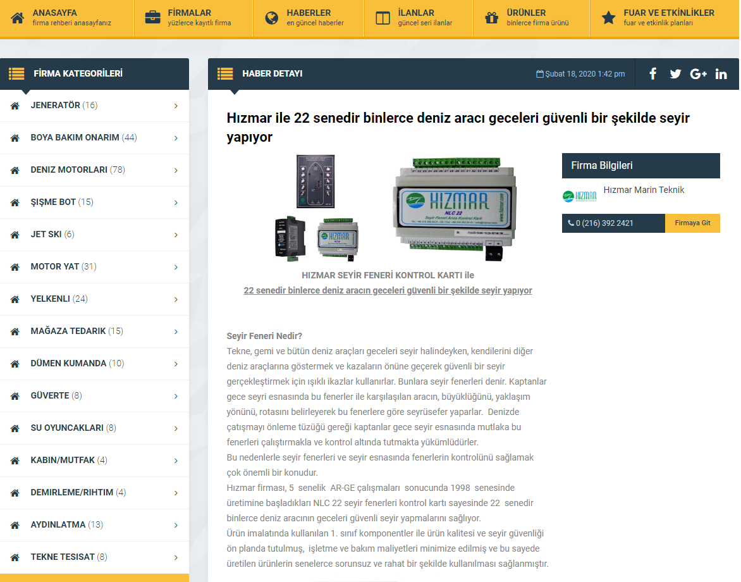Click the house icon next to MAĞAZA TEDARIK

(15, 331)
